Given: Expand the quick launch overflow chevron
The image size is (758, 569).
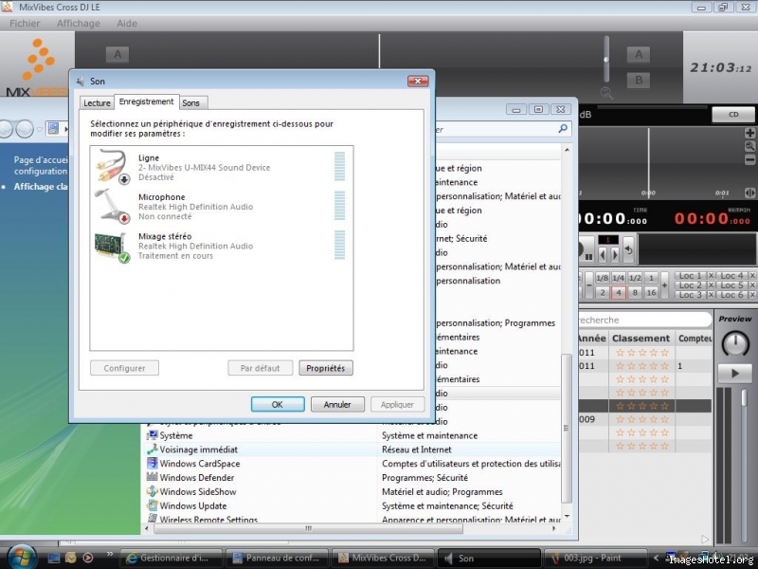Looking at the screenshot, I should click(x=110, y=554).
